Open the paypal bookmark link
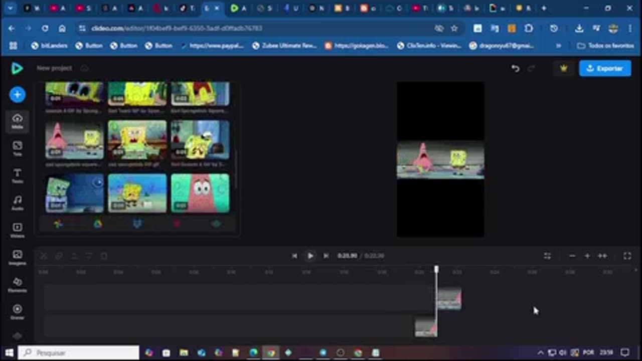This screenshot has width=642, height=361. coord(212,46)
